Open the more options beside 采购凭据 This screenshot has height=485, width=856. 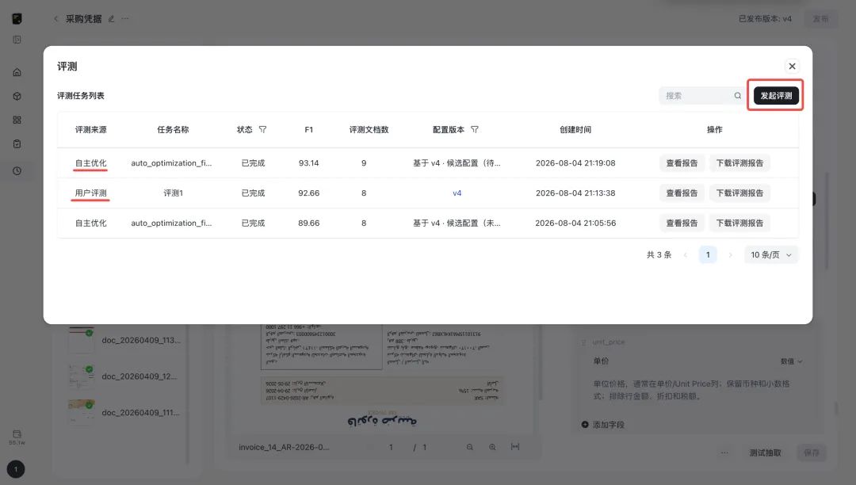(125, 18)
